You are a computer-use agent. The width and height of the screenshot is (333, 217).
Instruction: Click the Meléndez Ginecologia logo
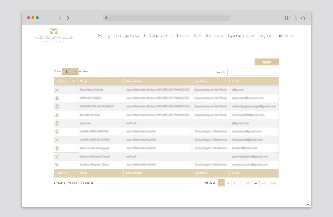(54, 35)
